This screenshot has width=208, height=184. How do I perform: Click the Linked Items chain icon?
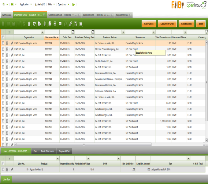70,24
